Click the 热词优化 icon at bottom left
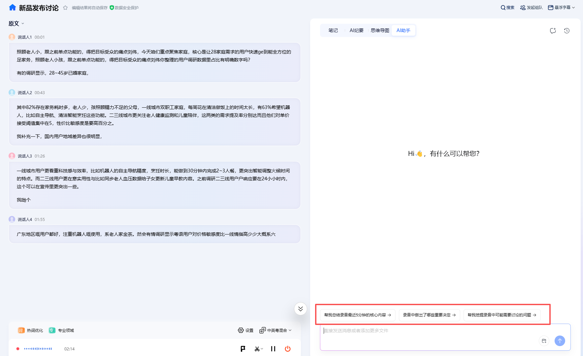 click(20, 330)
